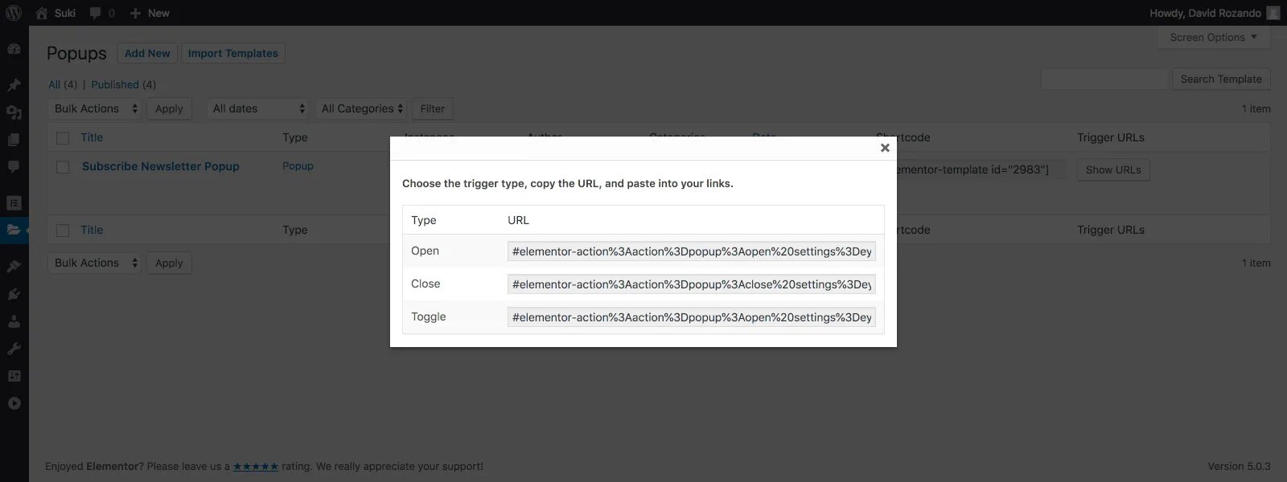1287x482 pixels.
Task: Click the five-star rating link
Action: click(x=256, y=466)
